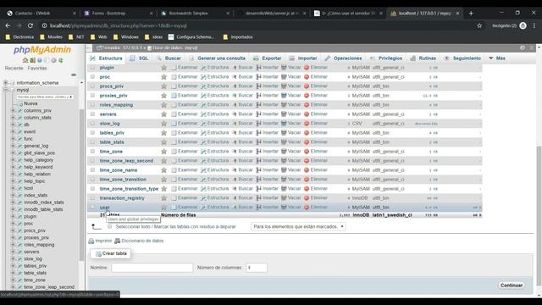The height and width of the screenshot is (305, 542).
Task: Open Diccionario de datos link
Action: pos(139,241)
